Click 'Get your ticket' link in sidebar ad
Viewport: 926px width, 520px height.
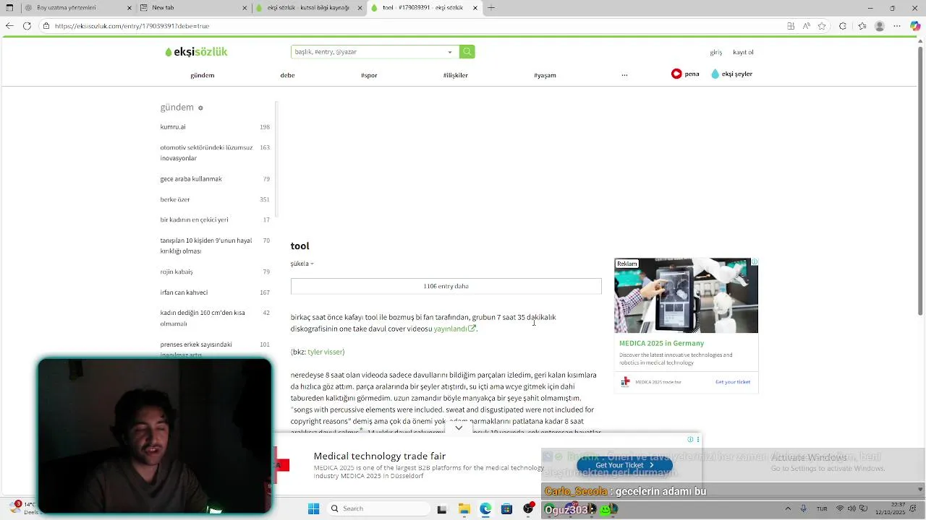(732, 382)
